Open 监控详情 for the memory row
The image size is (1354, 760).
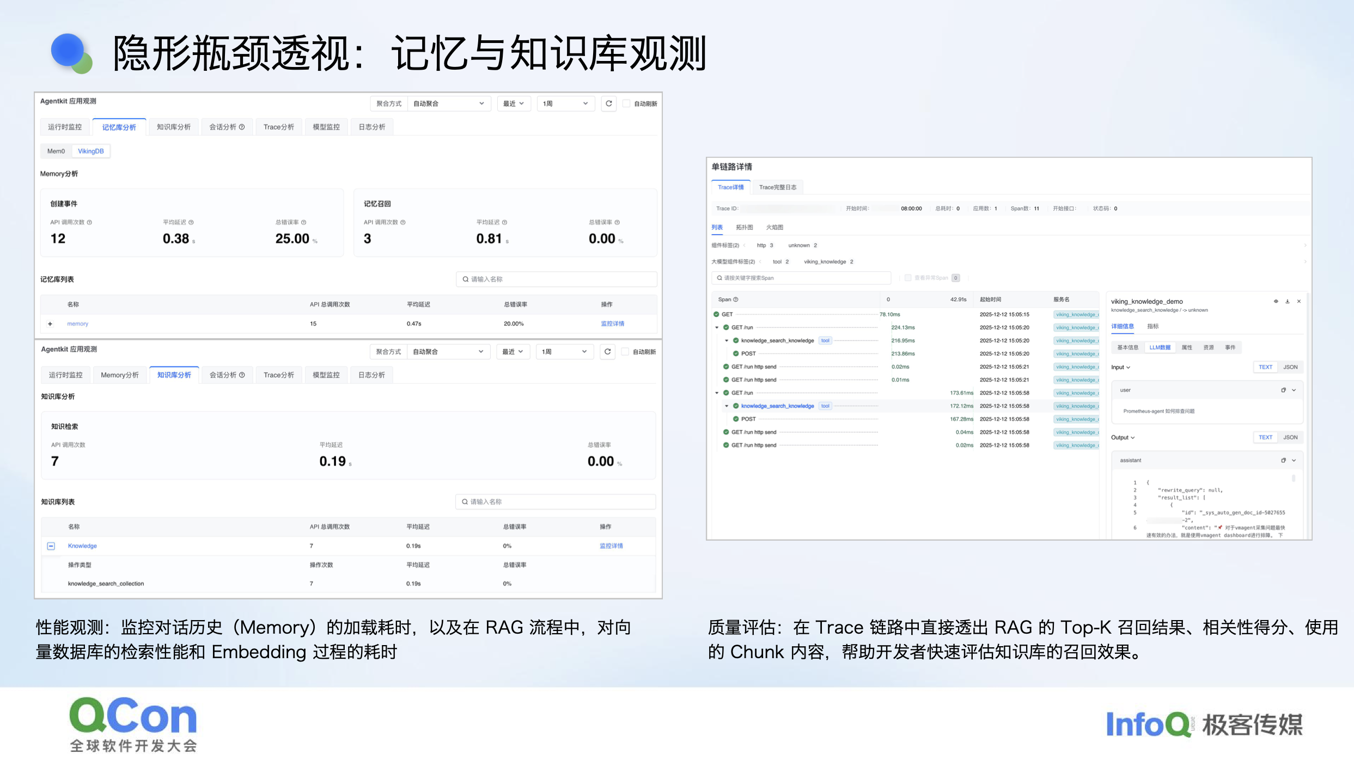point(613,324)
